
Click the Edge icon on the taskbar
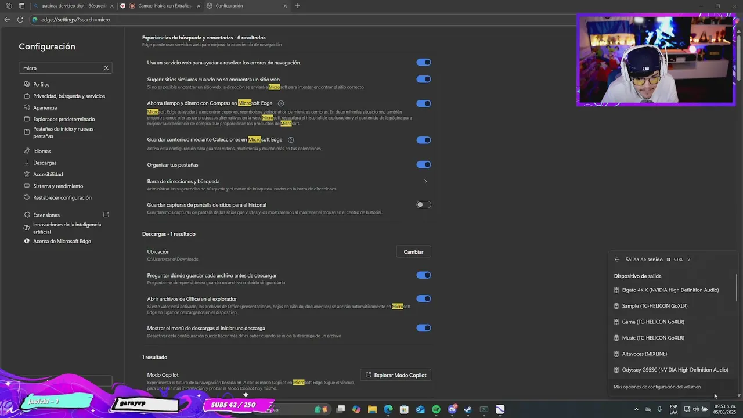pyautogui.click(x=388, y=409)
